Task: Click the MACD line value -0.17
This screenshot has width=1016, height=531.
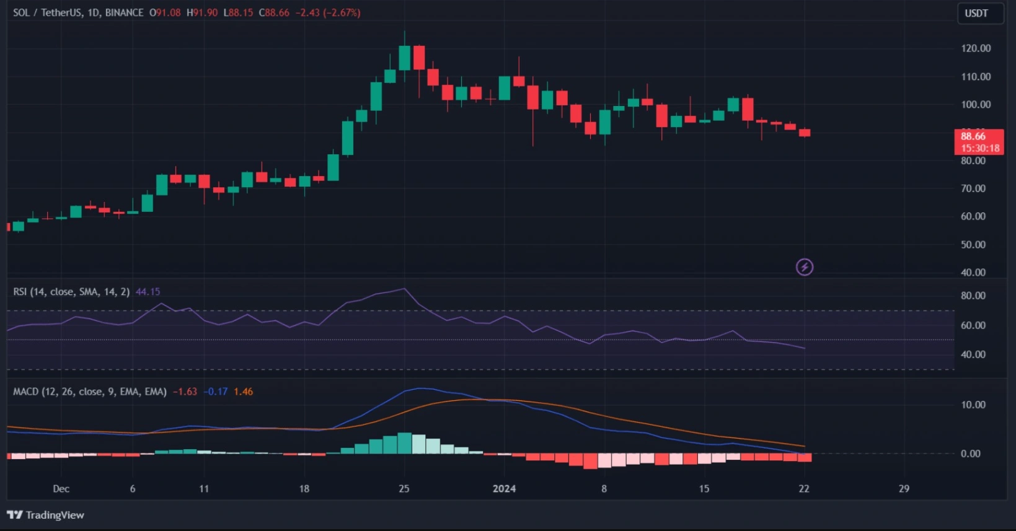Action: pos(216,392)
